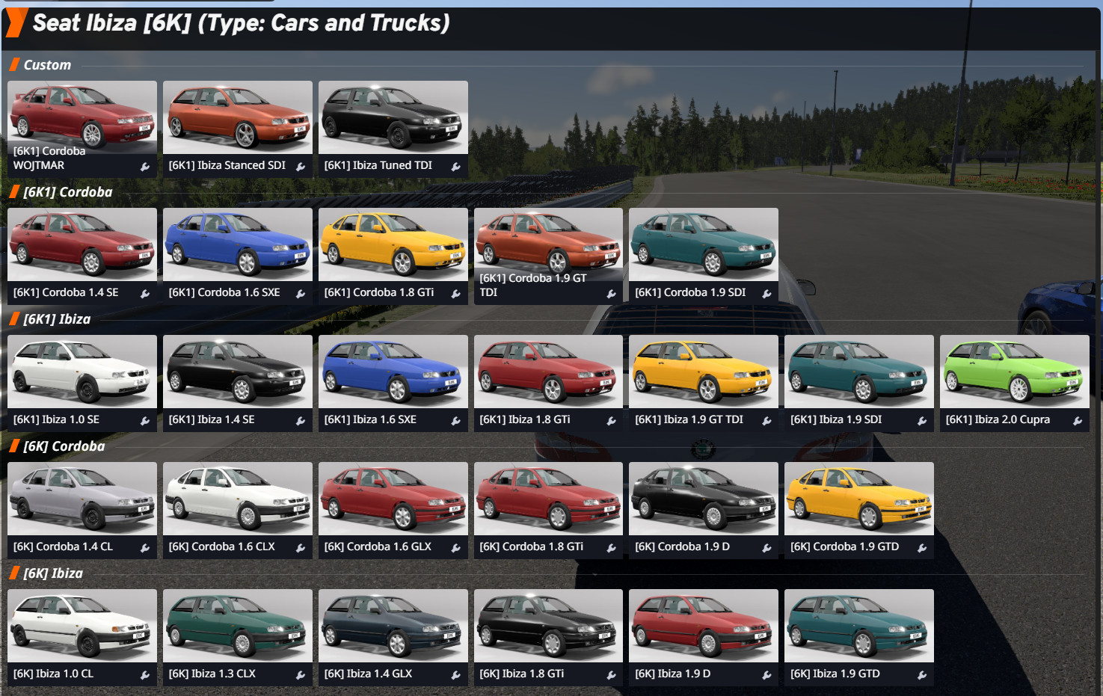The width and height of the screenshot is (1103, 696).
Task: Select the [6K] Ibiza 1.0 CL car image
Action: tap(82, 626)
